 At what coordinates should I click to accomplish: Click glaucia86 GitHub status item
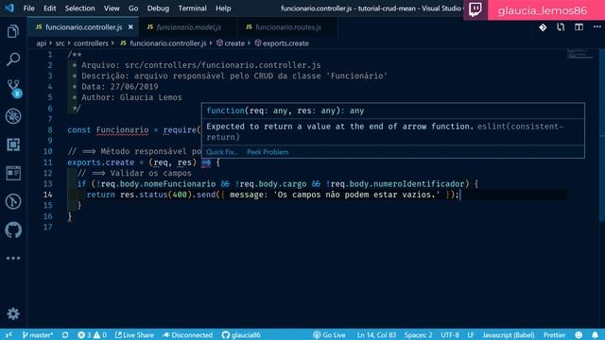pyautogui.click(x=242, y=335)
